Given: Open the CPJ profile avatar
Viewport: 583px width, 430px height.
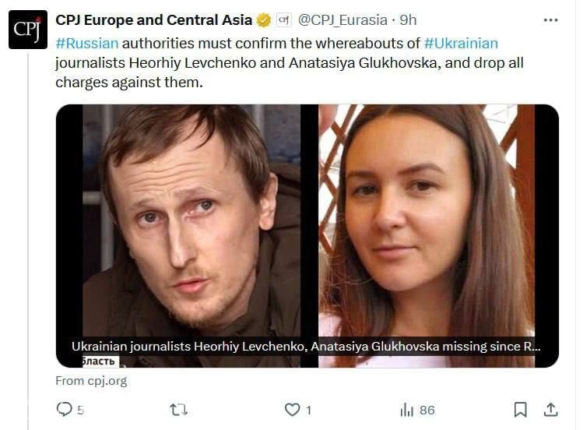Looking at the screenshot, I should tap(28, 30).
